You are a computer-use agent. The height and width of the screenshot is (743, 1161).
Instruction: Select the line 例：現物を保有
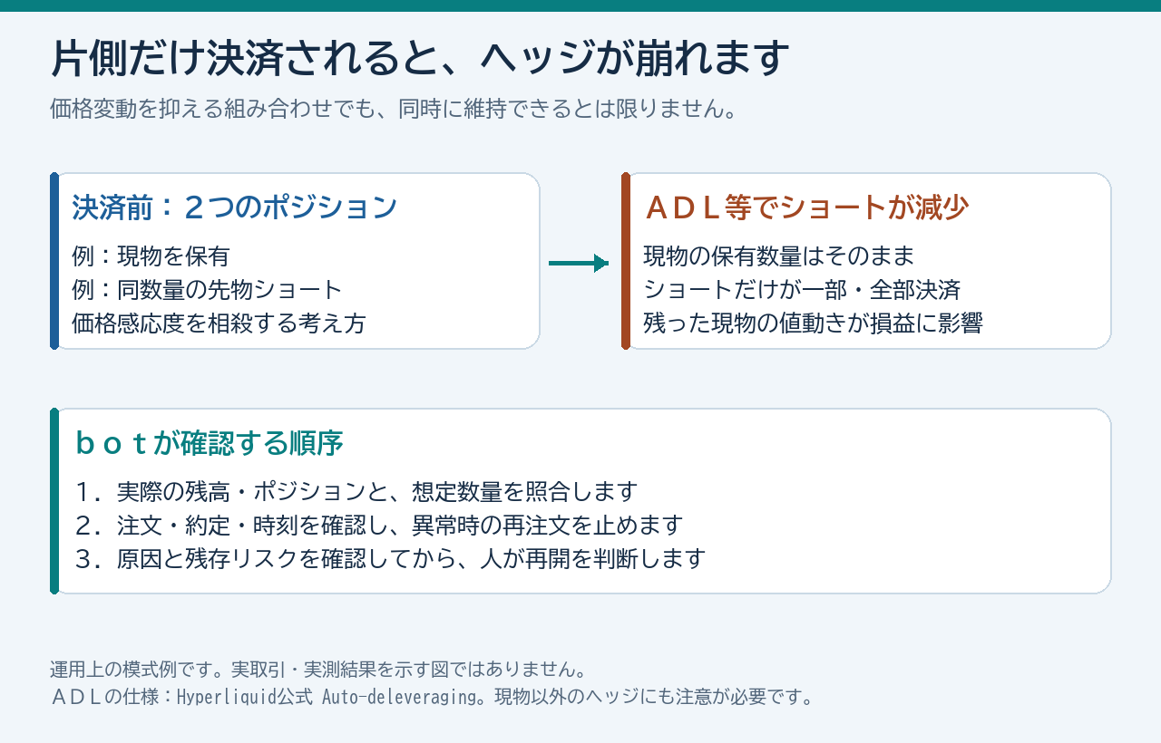151,256
